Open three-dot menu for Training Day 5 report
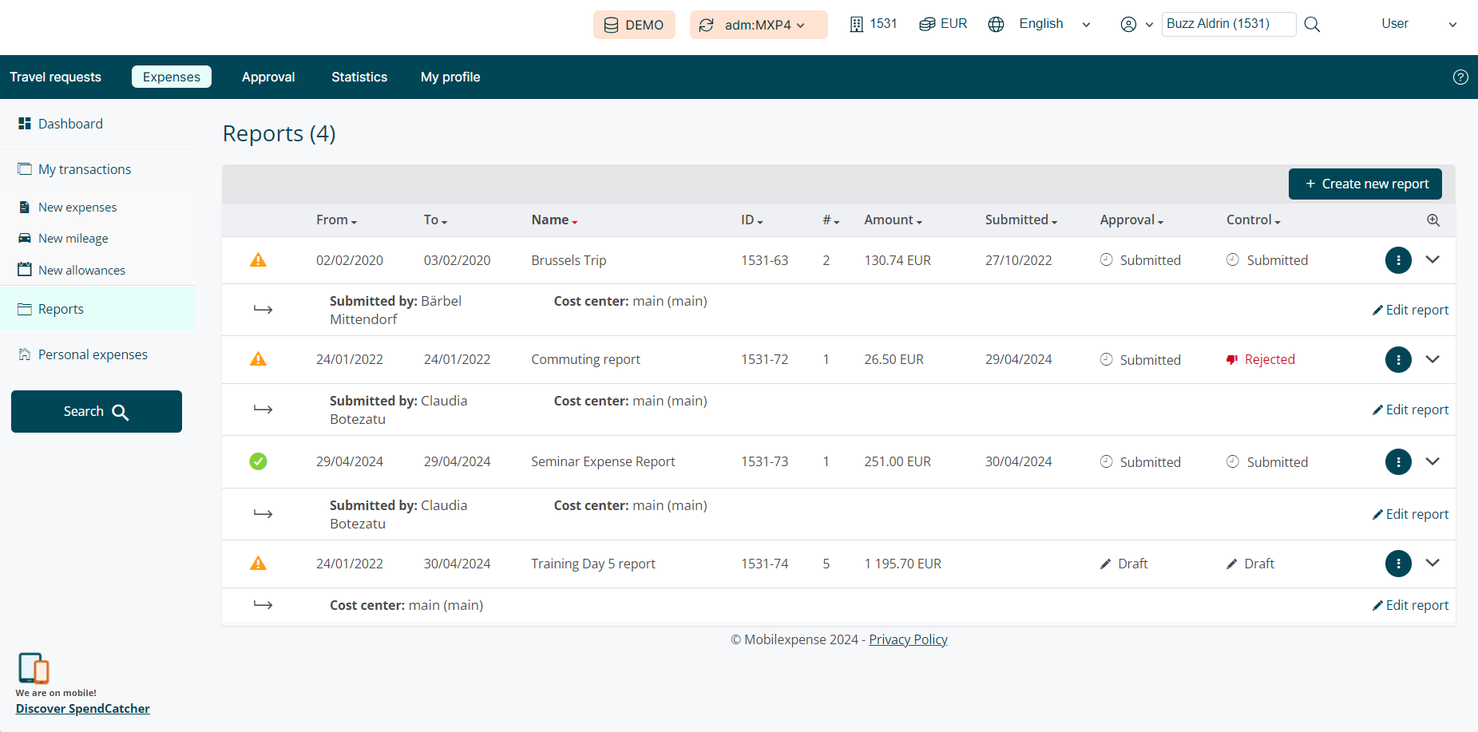This screenshot has height=732, width=1478. click(1398, 564)
